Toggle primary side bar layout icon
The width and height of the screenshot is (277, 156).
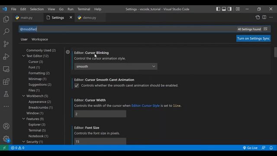pos(218,9)
